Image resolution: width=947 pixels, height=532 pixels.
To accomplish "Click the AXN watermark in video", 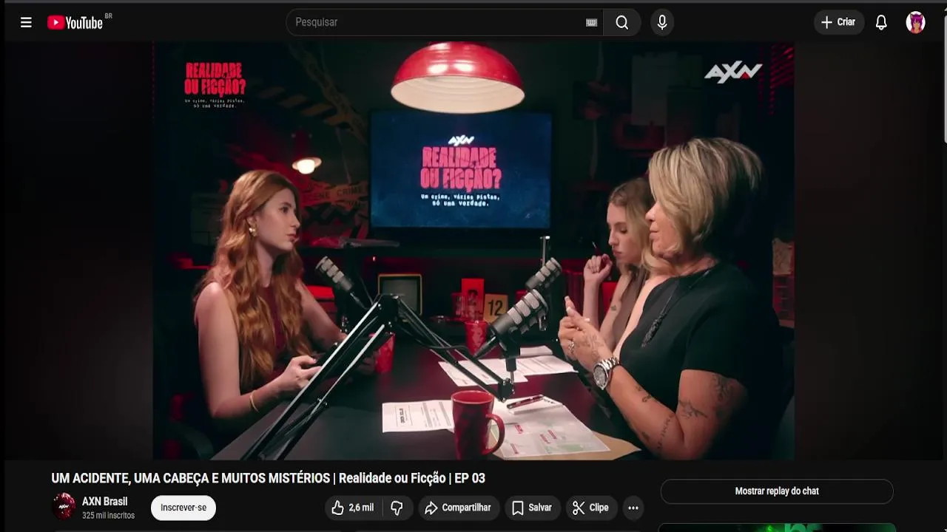I will (x=732, y=72).
